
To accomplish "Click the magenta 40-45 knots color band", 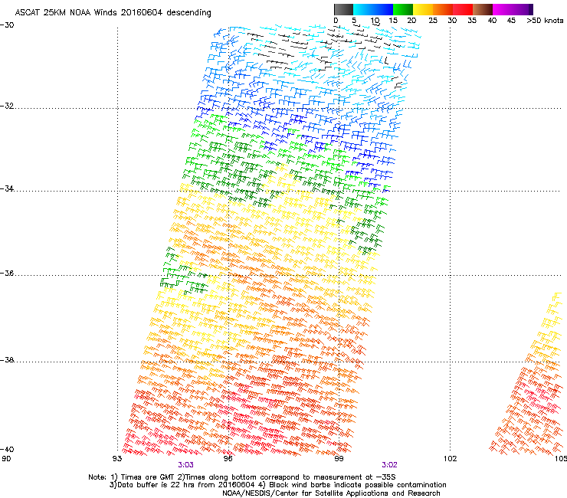I will [x=503, y=9].
